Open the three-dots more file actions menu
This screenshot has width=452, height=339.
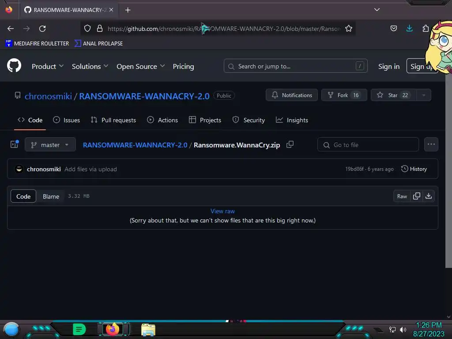coord(431,144)
